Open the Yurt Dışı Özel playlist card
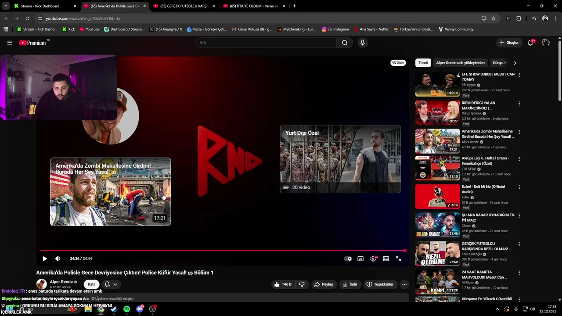Screen dimensions: 562x316 pyautogui.click(x=340, y=159)
